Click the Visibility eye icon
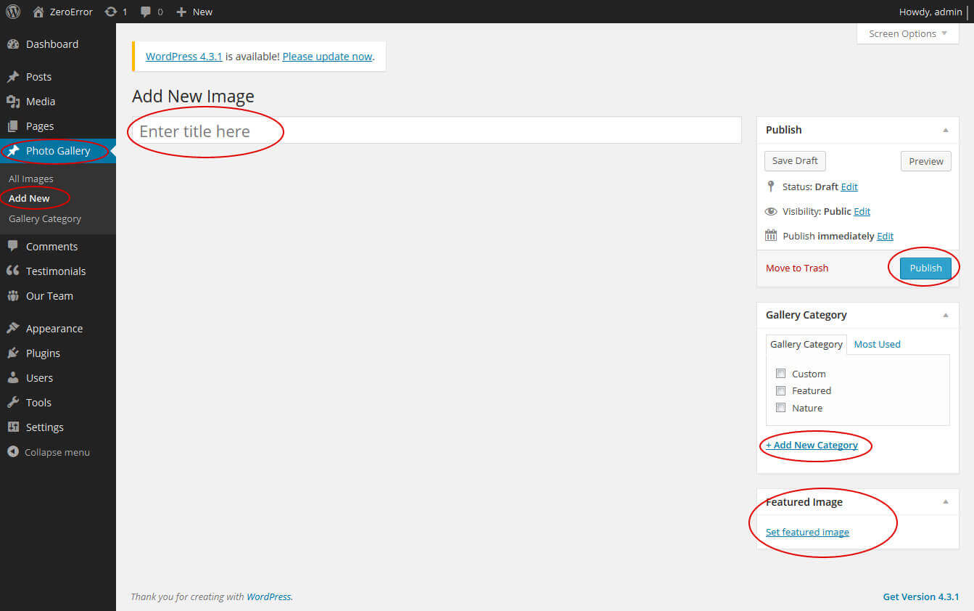Viewport: 974px width, 611px height. 771,212
